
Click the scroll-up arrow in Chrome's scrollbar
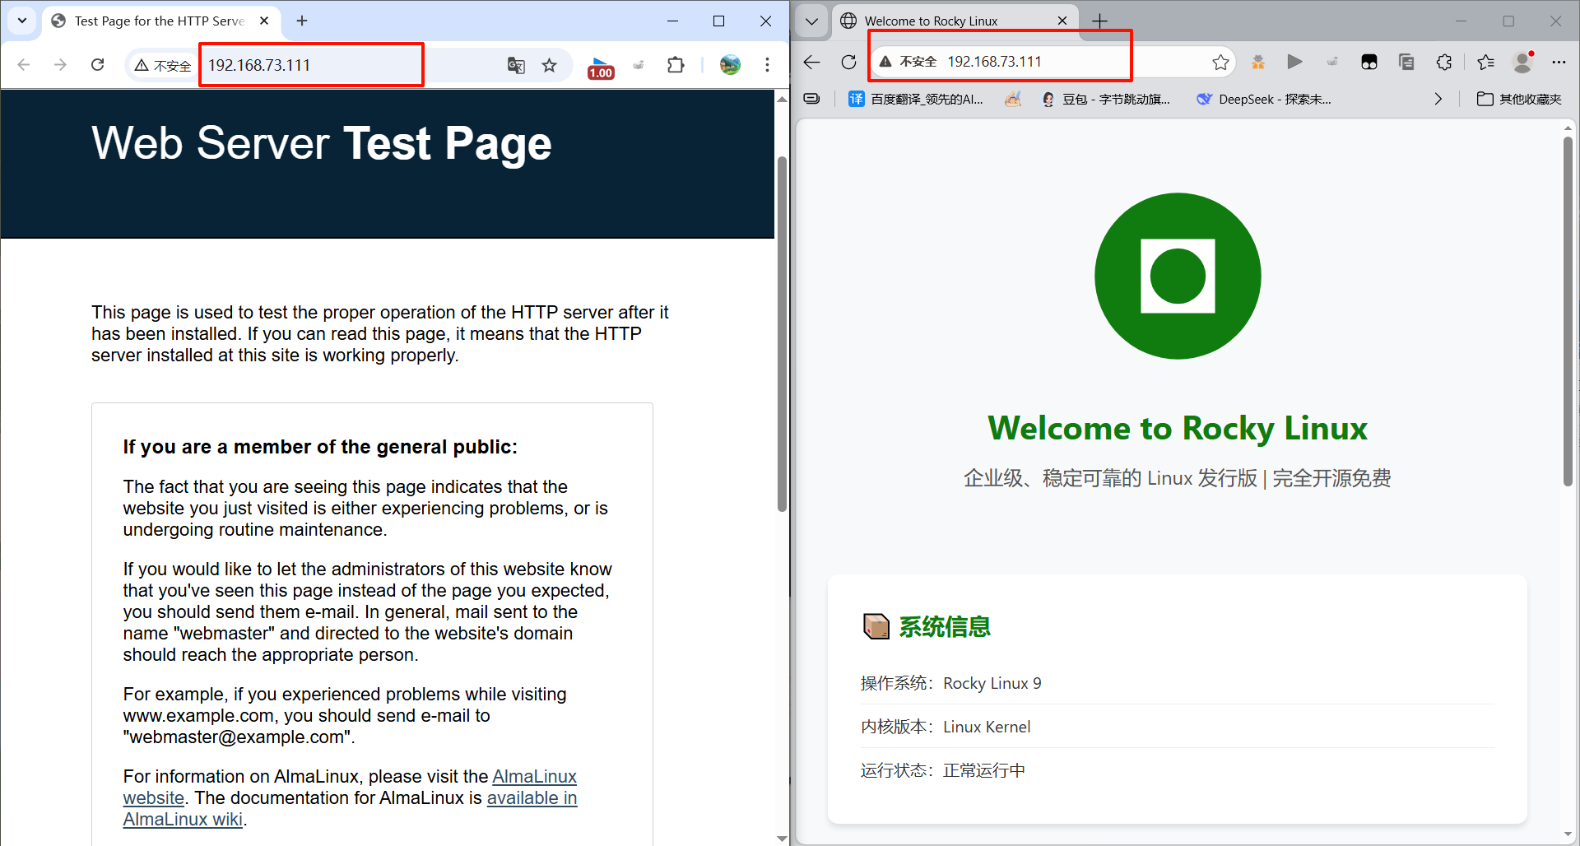(782, 99)
